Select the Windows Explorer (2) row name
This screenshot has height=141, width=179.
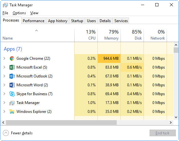[34, 112]
